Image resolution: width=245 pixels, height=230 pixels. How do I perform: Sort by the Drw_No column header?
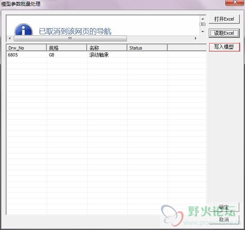[x=27, y=48]
